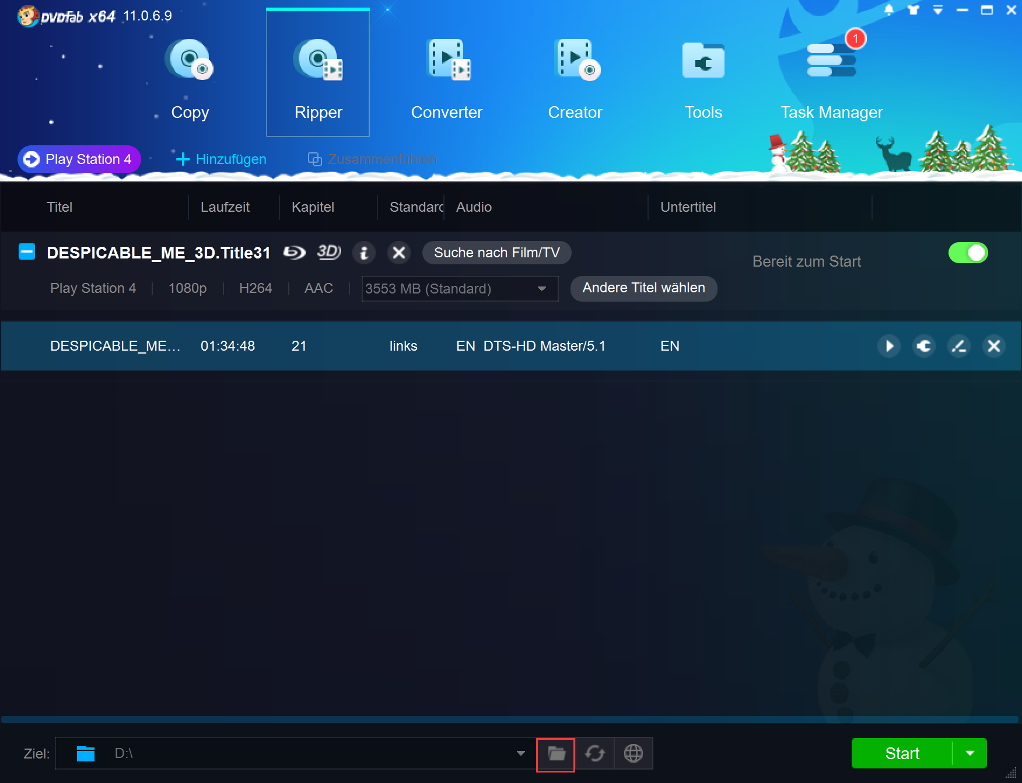
Task: Click the notification bell icon in title bar
Action: 889,10
